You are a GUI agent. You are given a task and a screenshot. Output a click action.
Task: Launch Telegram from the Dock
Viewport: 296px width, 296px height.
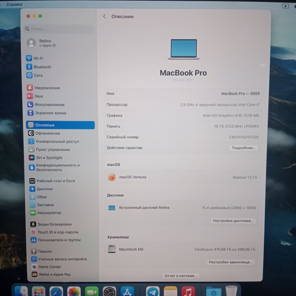pos(153,291)
